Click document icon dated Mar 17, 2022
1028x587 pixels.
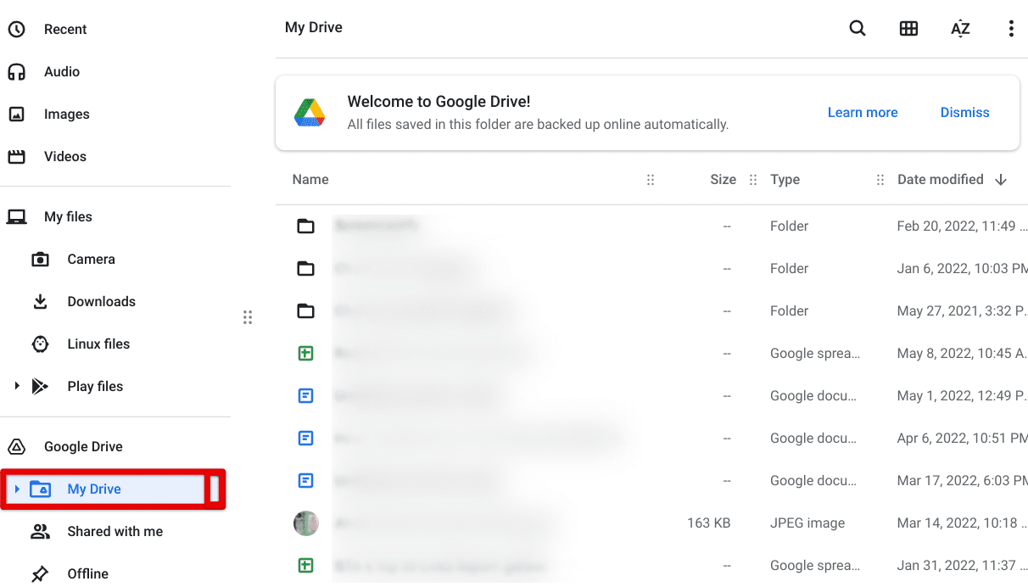(x=306, y=480)
